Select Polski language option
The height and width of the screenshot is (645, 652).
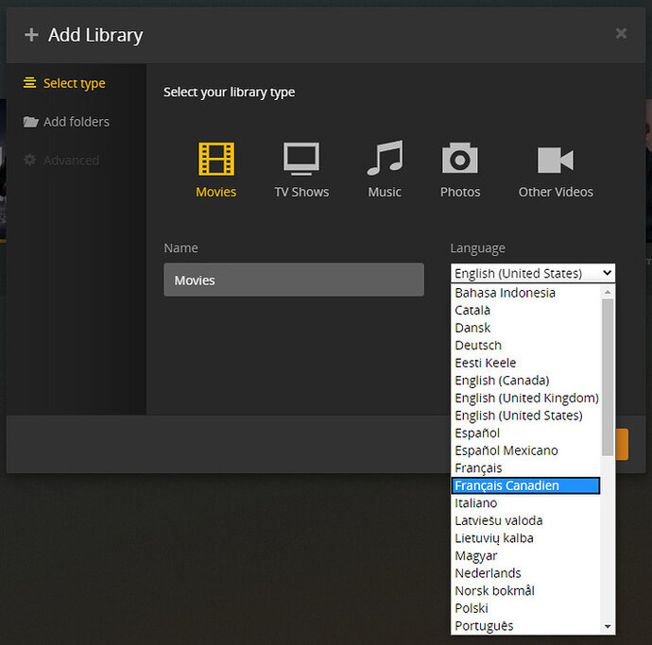coord(525,608)
